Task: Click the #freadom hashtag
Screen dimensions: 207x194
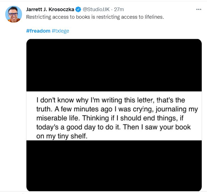Action: pyautogui.click(x=38, y=31)
